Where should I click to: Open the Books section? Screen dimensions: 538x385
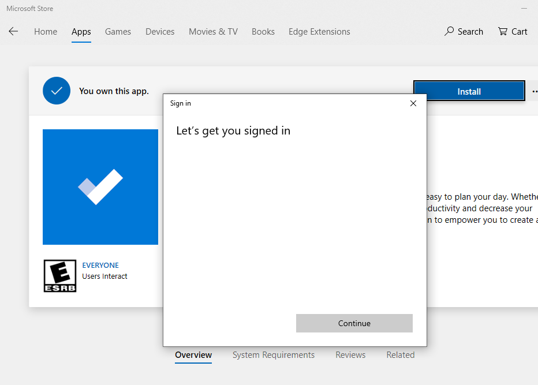click(x=263, y=32)
